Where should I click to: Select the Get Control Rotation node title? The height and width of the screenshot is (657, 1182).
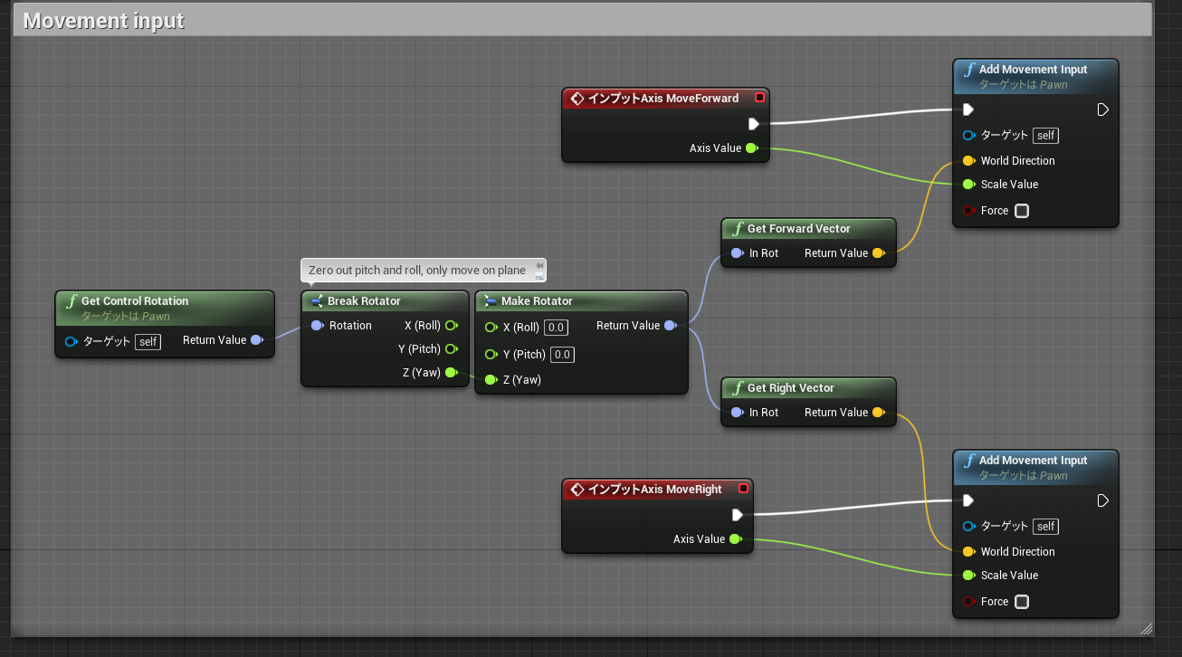135,301
